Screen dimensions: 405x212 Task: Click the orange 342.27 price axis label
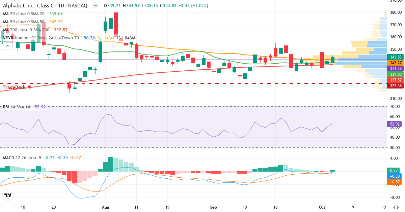click(x=395, y=63)
